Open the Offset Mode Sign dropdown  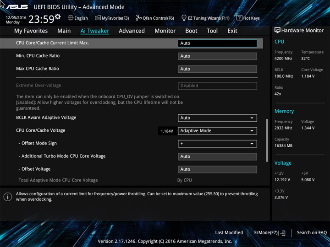coord(217,144)
